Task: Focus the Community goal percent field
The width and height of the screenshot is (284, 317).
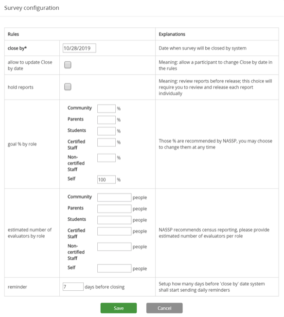Action: pos(106,108)
